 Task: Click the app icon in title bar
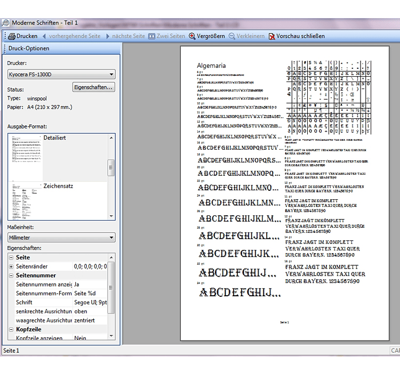click(6, 22)
